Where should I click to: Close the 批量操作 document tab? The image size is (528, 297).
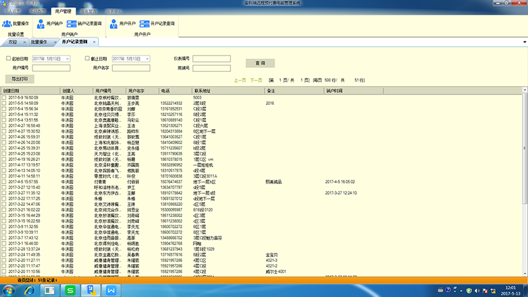[x=55, y=42]
